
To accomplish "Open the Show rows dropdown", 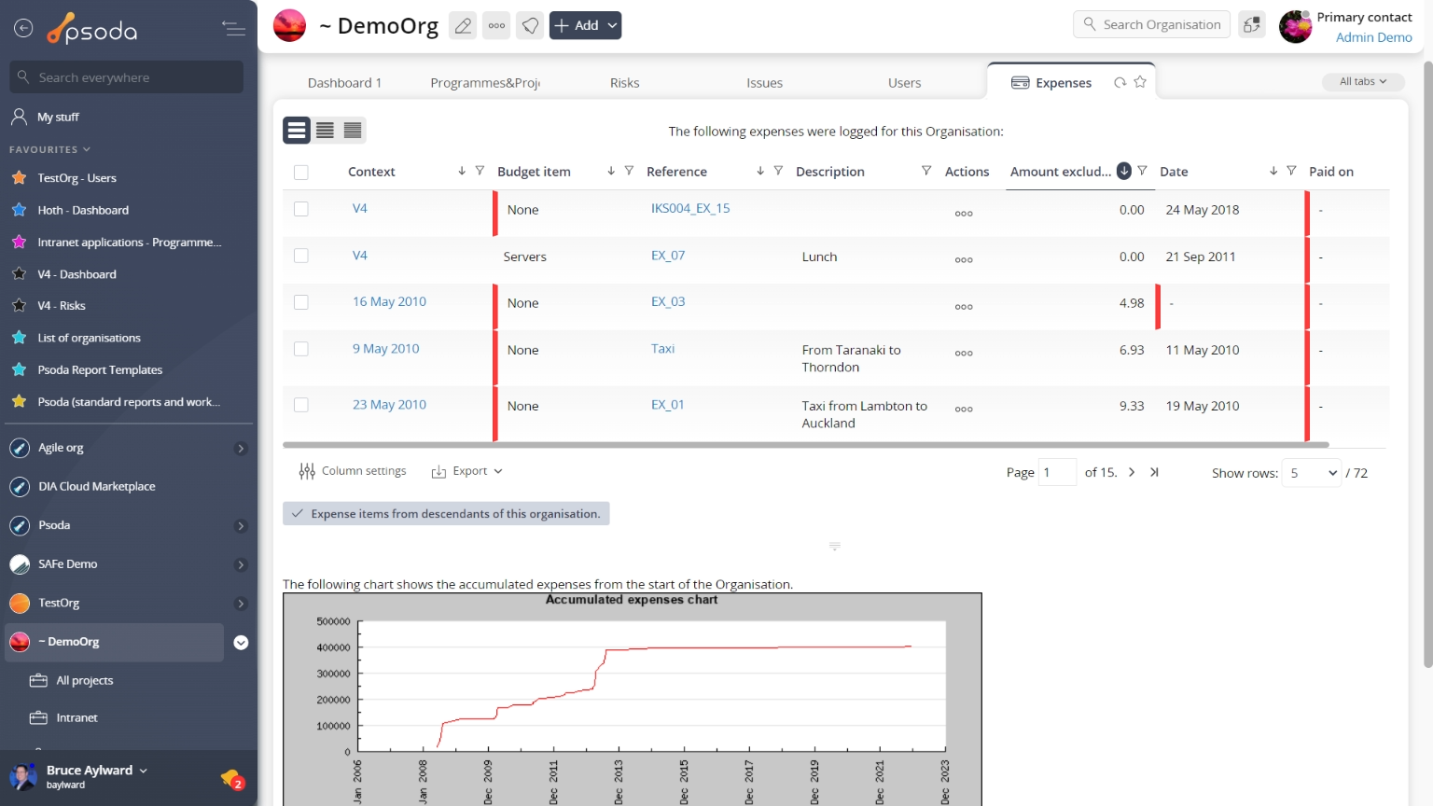I will [1311, 473].
